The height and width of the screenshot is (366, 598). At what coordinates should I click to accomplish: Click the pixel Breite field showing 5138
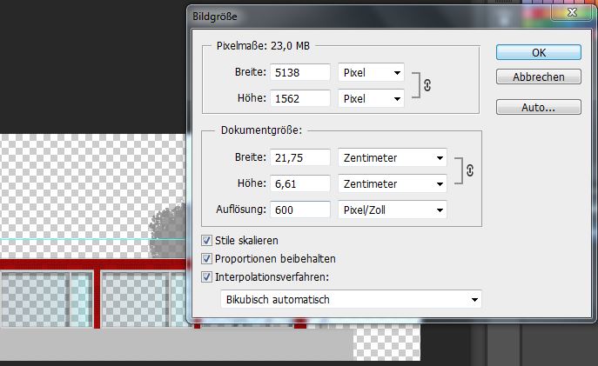pyautogui.click(x=300, y=72)
